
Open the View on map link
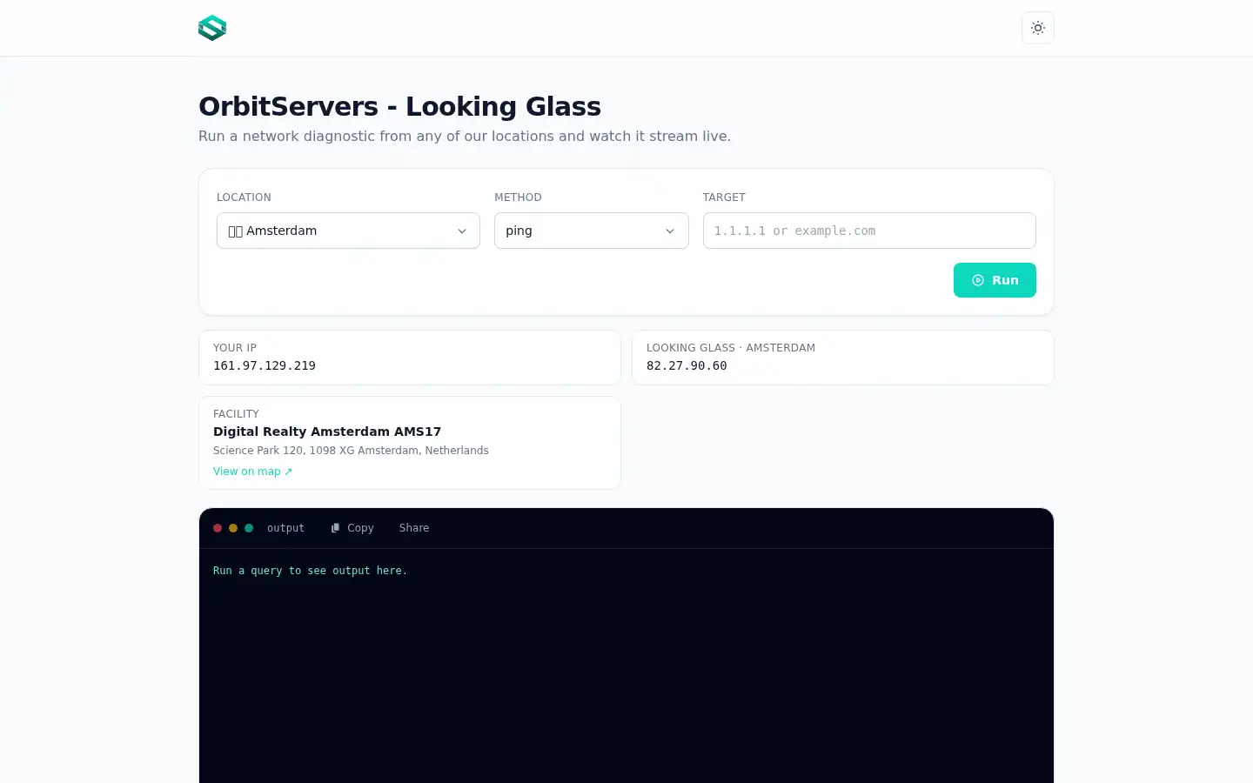point(252,472)
